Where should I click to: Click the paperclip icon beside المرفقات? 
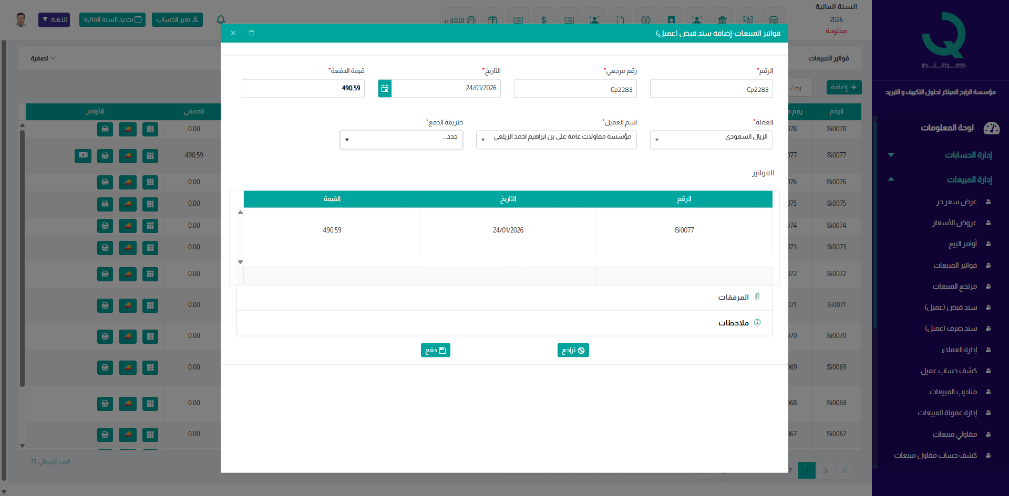[x=757, y=297]
